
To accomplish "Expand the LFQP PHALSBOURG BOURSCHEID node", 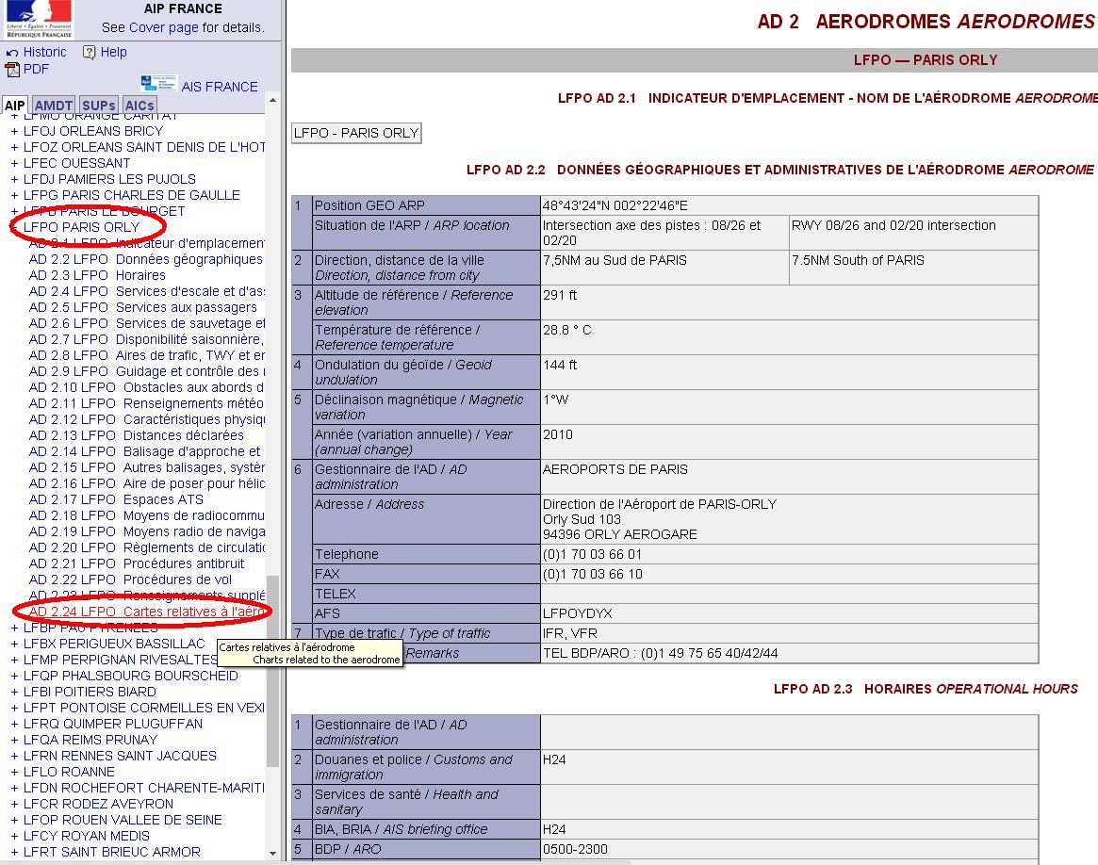I will click(14, 676).
